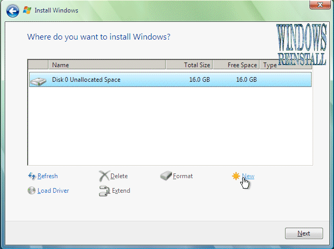The image size is (334, 249).
Task: Sort by the Total Size column header
Action: click(189, 65)
